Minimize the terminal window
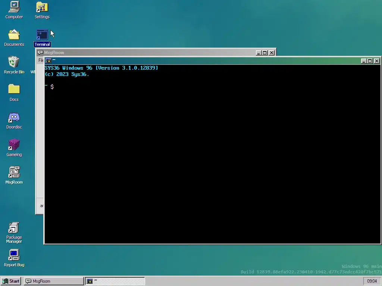382x286 pixels. pyautogui.click(x=363, y=61)
